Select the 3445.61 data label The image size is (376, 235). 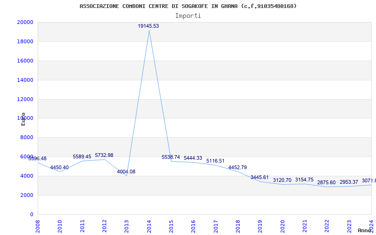coord(260,178)
